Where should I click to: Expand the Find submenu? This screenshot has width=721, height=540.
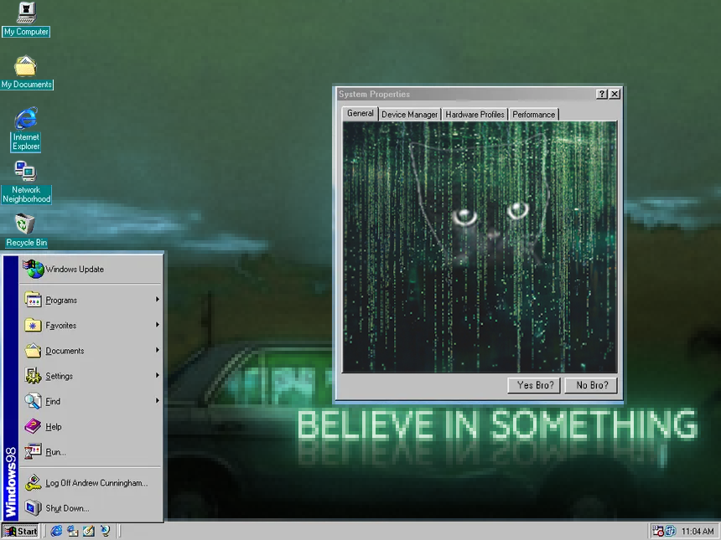point(91,401)
